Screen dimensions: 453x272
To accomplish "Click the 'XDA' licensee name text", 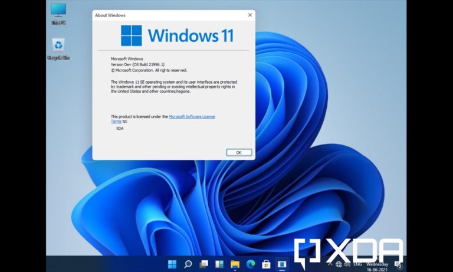I will (x=120, y=129).
